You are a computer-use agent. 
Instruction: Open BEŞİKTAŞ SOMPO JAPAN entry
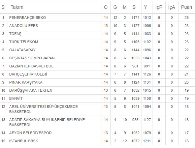click(32, 58)
